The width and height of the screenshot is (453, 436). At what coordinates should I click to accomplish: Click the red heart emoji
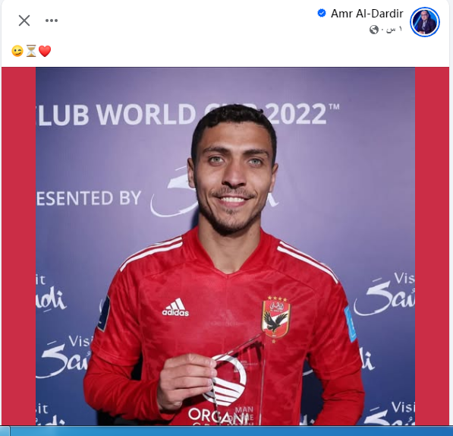pos(45,51)
